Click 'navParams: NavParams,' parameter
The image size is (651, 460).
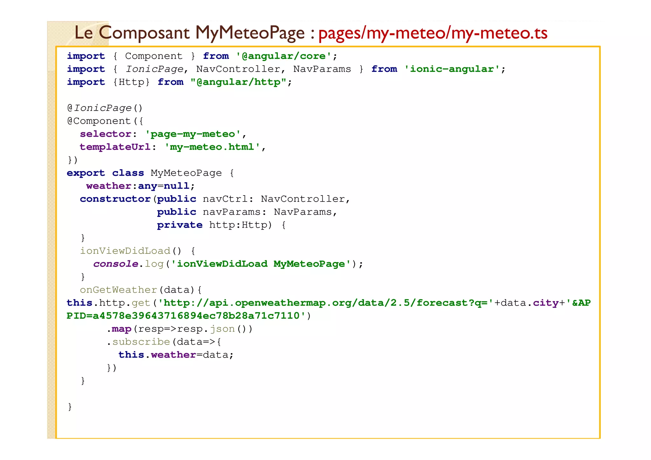click(x=270, y=212)
